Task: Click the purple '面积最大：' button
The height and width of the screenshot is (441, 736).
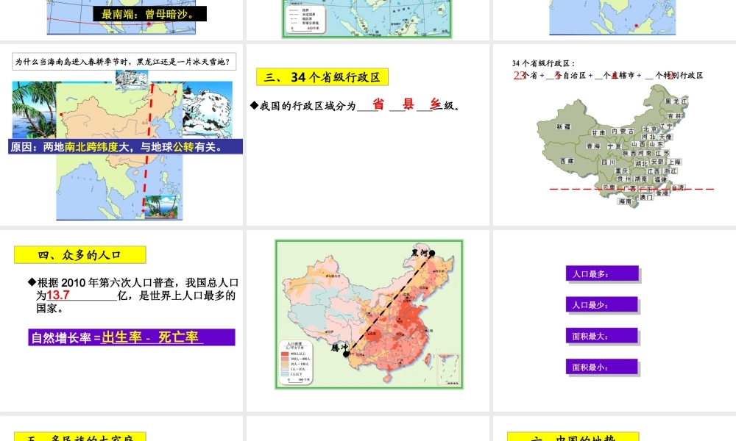Action: 602,336
